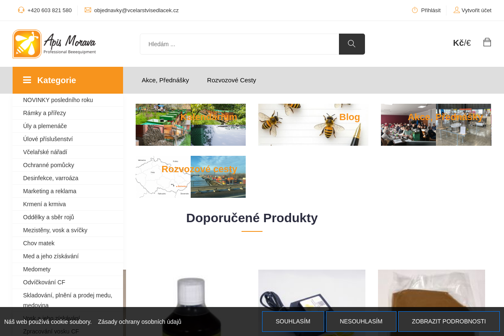The image size is (504, 336).
Task: Open the shopping cart icon
Action: [487, 42]
